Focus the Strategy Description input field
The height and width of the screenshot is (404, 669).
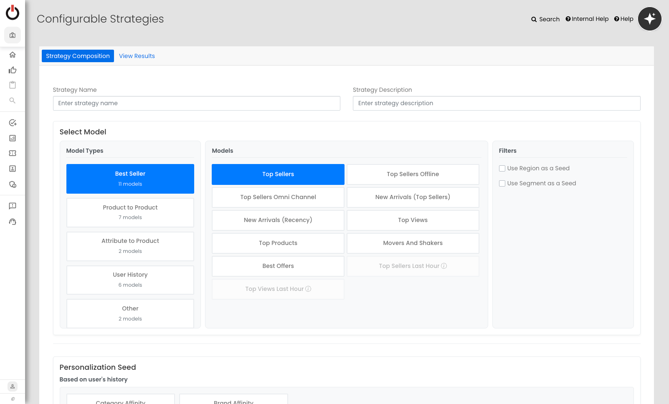click(x=496, y=103)
